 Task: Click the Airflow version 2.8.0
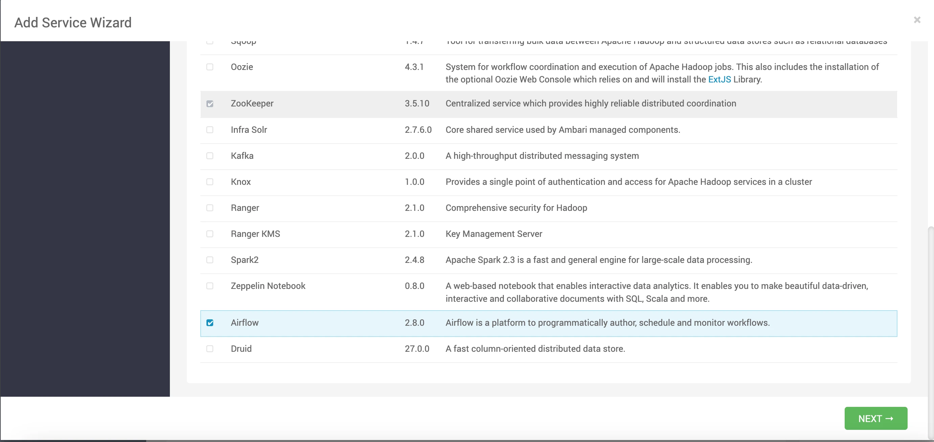click(415, 322)
